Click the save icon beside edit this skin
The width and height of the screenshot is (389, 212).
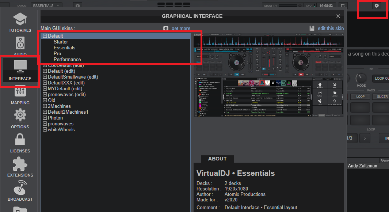click(312, 28)
